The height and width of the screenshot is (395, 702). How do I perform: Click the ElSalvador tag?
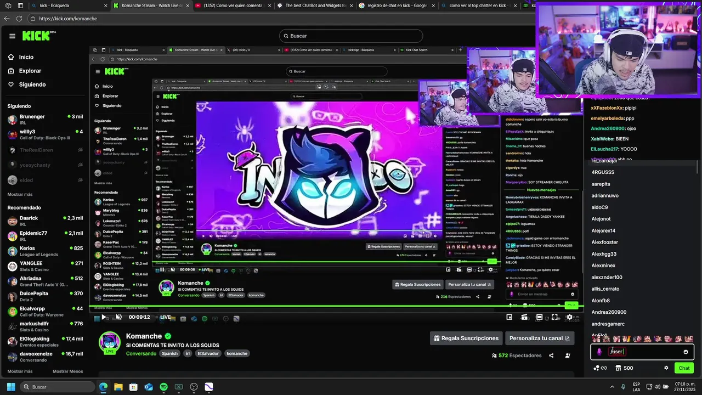point(208,354)
